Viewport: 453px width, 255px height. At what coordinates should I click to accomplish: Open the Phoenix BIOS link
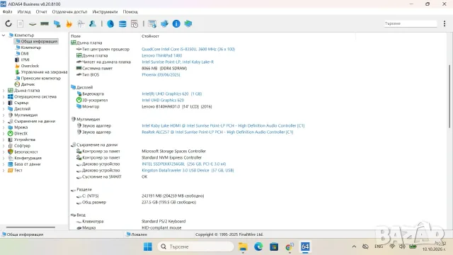161,74
